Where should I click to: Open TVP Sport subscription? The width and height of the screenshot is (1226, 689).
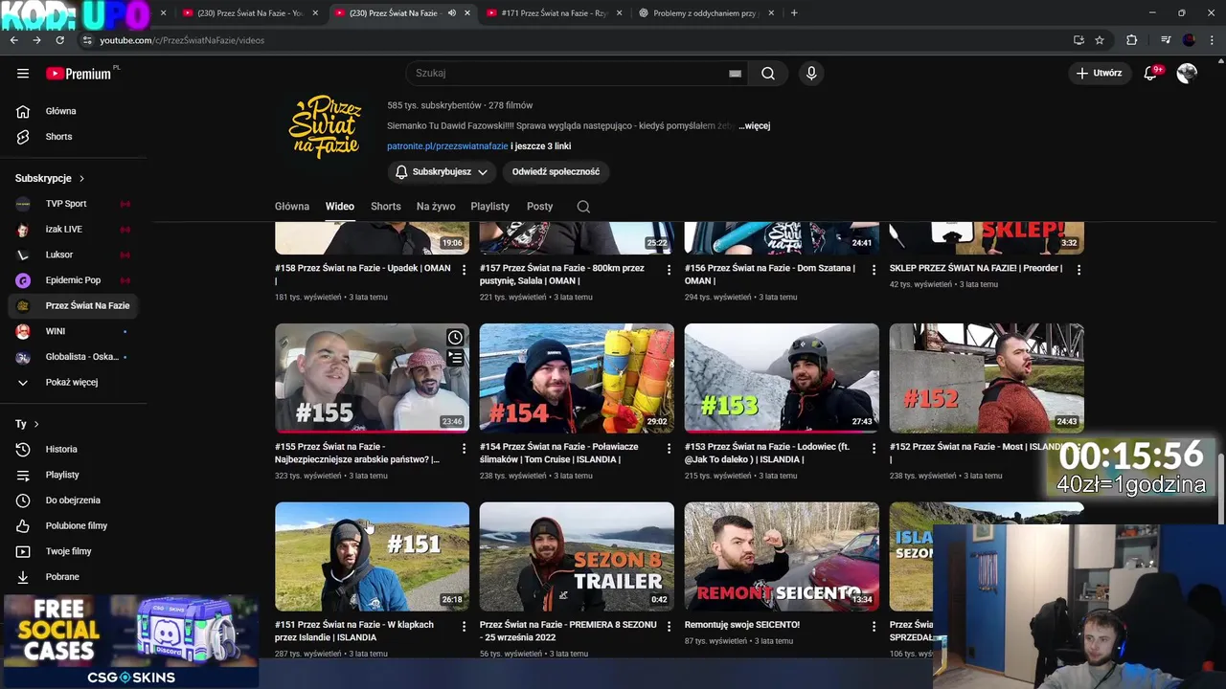pos(73,203)
